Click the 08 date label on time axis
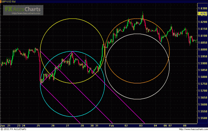Image resolution: width=208 pixels, height=131 pixels. pos(185,126)
